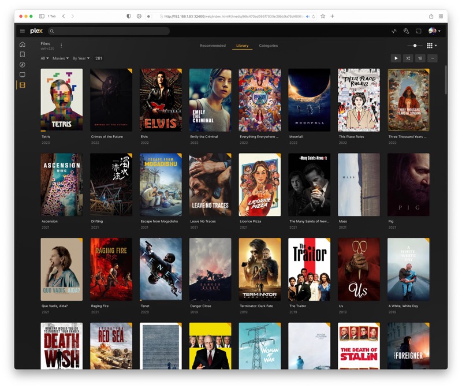Go back in browser history

[64, 16]
